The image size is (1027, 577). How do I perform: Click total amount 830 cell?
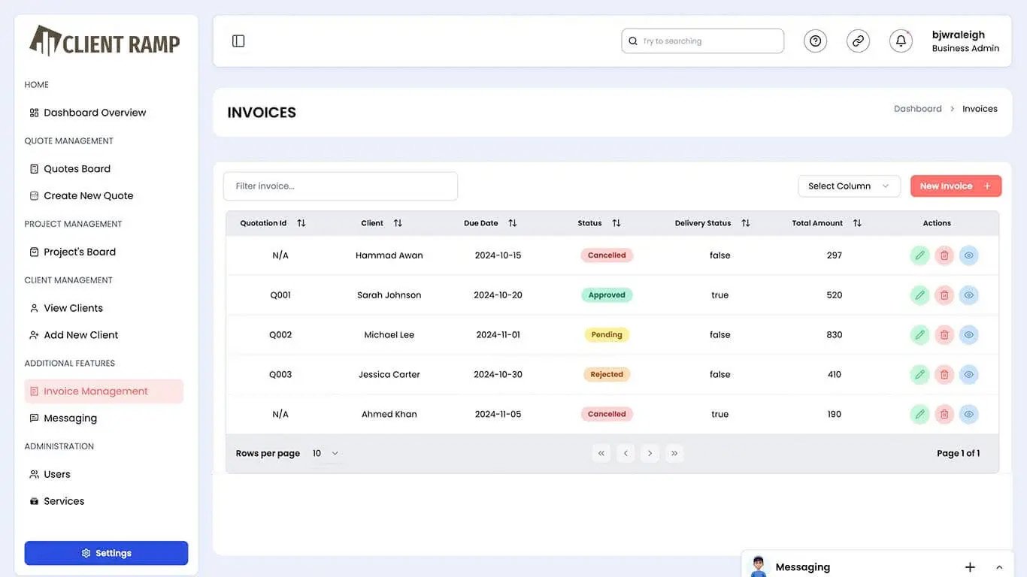point(835,335)
